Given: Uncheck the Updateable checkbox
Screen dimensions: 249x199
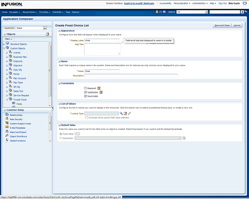Looking at the screenshot, I should tap(85, 92).
